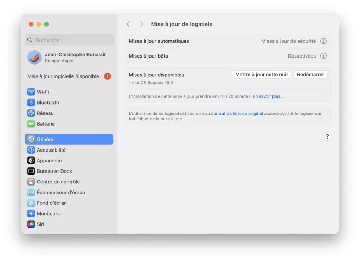Open the En savoir plus link
The height and width of the screenshot is (262, 360).
tap(268, 96)
